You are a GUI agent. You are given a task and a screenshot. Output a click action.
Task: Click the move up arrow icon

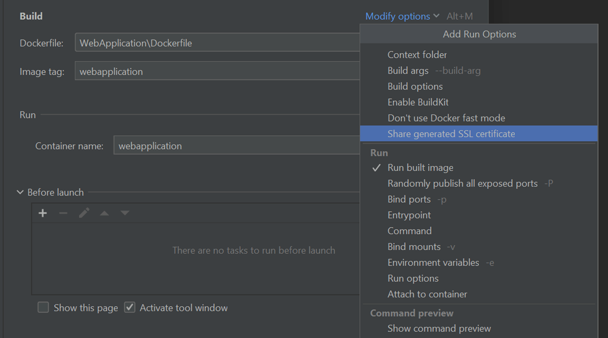tap(104, 213)
